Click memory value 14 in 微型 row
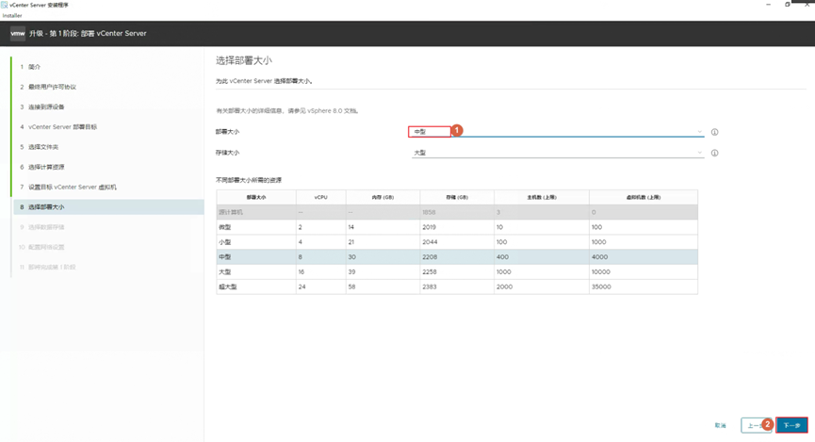815x442 pixels. tap(351, 227)
